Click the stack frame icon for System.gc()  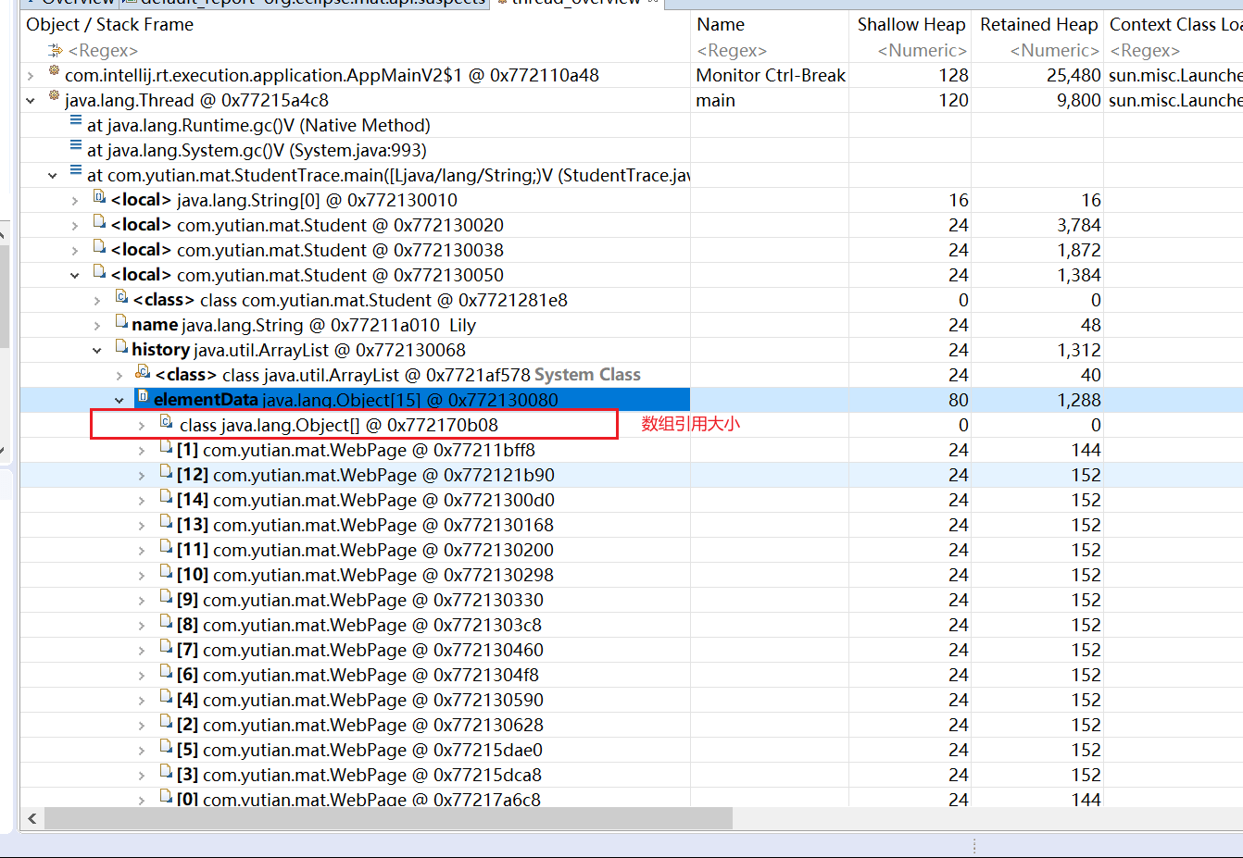[76, 146]
